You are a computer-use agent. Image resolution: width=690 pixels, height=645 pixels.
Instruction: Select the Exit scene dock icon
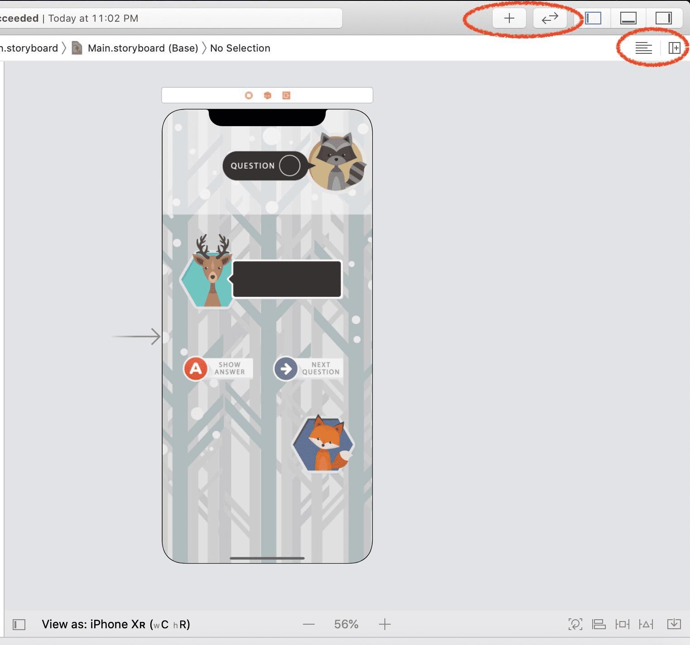click(286, 95)
